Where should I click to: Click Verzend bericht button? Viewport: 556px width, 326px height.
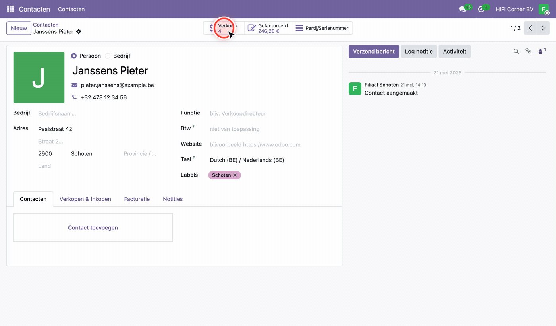[x=374, y=51]
